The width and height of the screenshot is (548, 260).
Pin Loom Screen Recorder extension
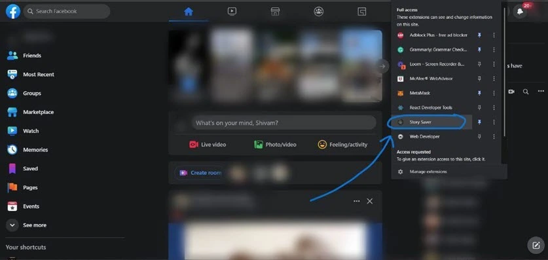479,64
